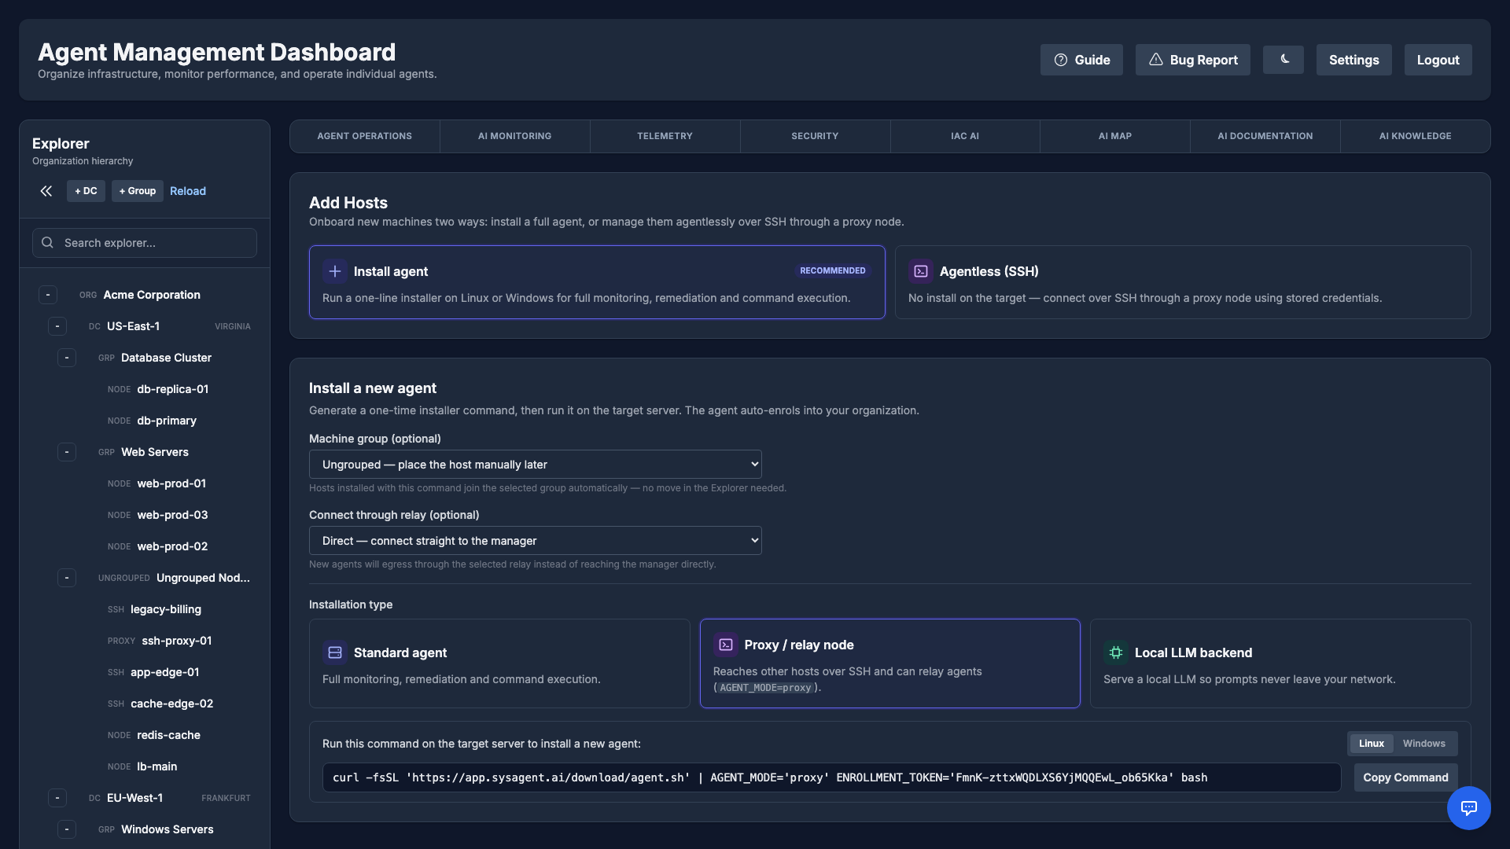Click the curl installer command text
Viewport: 1510px width, 849px height.
click(770, 777)
